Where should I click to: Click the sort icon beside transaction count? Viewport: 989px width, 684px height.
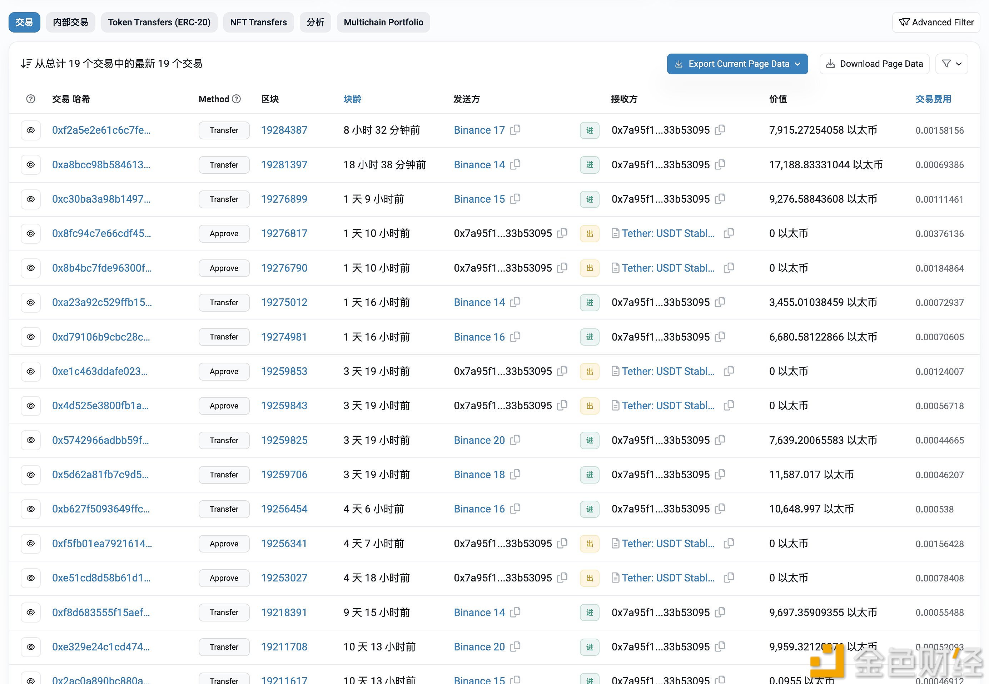tap(26, 64)
